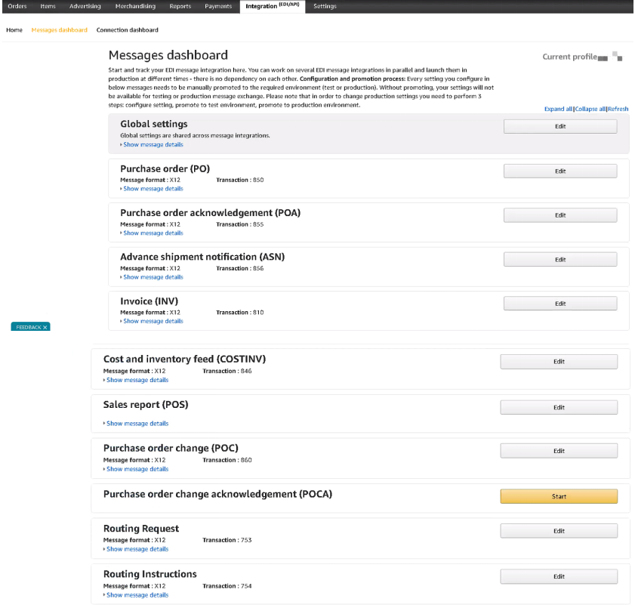The width and height of the screenshot is (635, 608).
Task: Open Connection dashboard link
Action: (127, 30)
